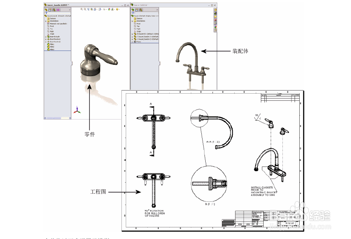Expand panel tabs arrow in faucet_handle part window
The height and width of the screenshot is (239, 351).
(x=70, y=10)
